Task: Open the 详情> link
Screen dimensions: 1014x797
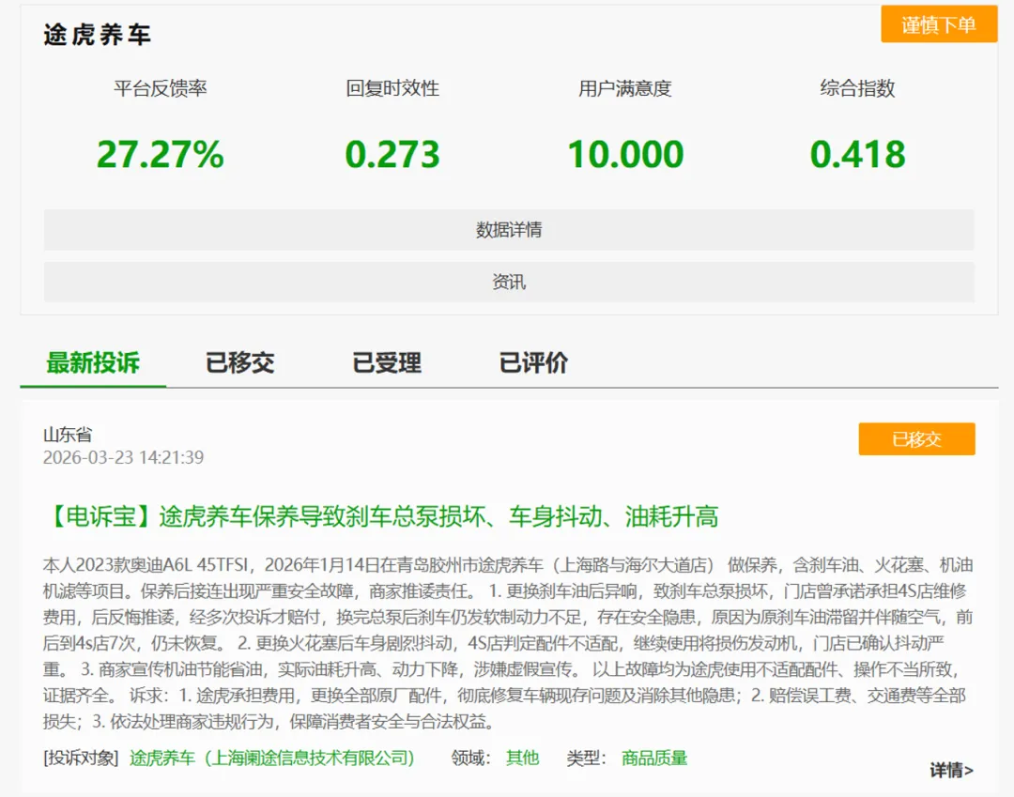Action: pos(951,770)
